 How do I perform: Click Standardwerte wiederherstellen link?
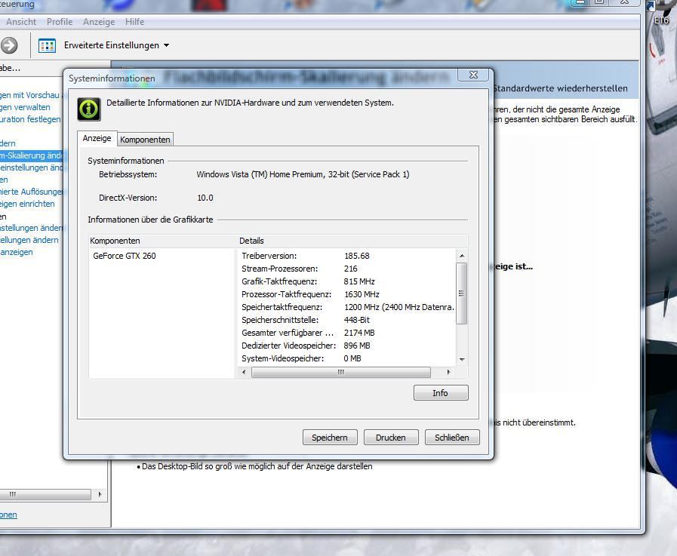[x=560, y=88]
